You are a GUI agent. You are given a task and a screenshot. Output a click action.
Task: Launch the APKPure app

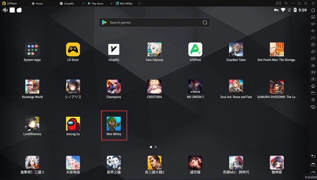pos(195,50)
